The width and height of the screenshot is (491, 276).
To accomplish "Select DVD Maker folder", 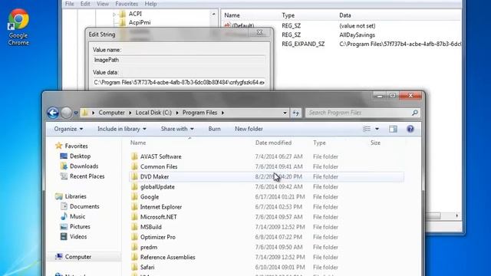I will [154, 176].
